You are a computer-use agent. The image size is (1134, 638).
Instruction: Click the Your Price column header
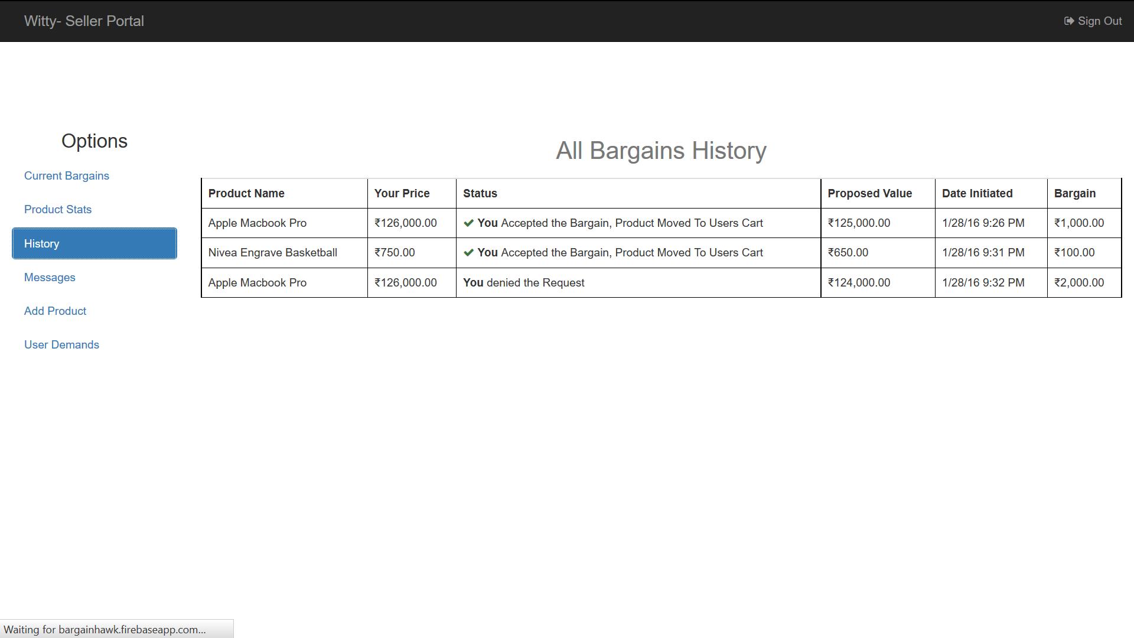point(402,194)
